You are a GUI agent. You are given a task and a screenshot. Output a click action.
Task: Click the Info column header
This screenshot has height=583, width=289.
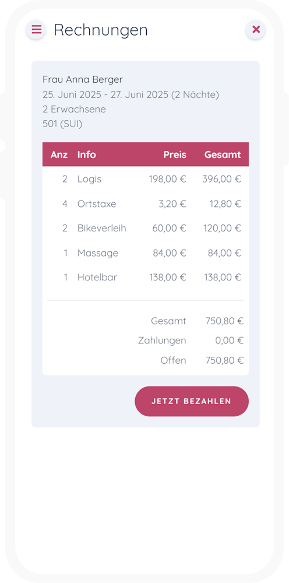pos(87,154)
